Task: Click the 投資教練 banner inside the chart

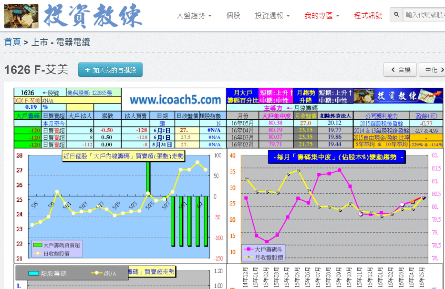Action: [x=397, y=95]
